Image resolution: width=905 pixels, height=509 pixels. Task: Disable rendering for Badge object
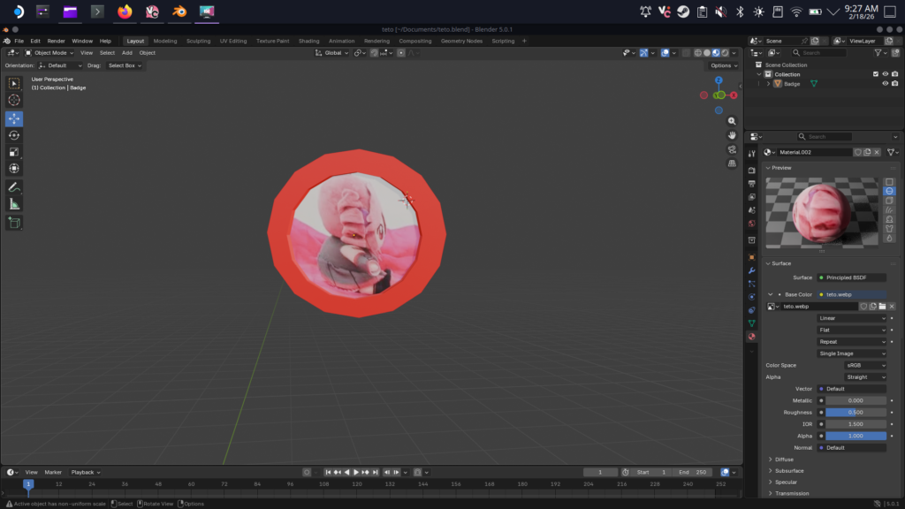point(894,84)
